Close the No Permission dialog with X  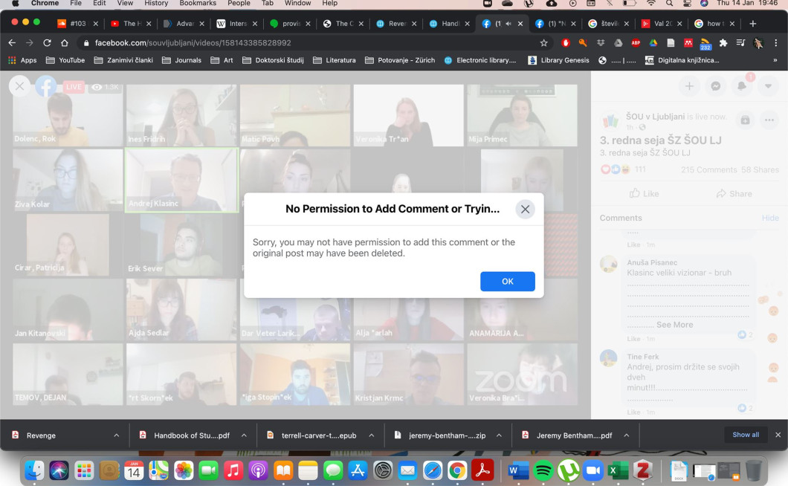[x=525, y=209]
